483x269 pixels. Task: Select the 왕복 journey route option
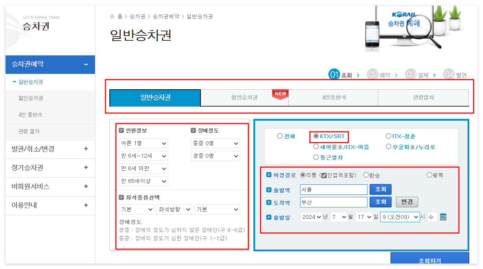429,175
